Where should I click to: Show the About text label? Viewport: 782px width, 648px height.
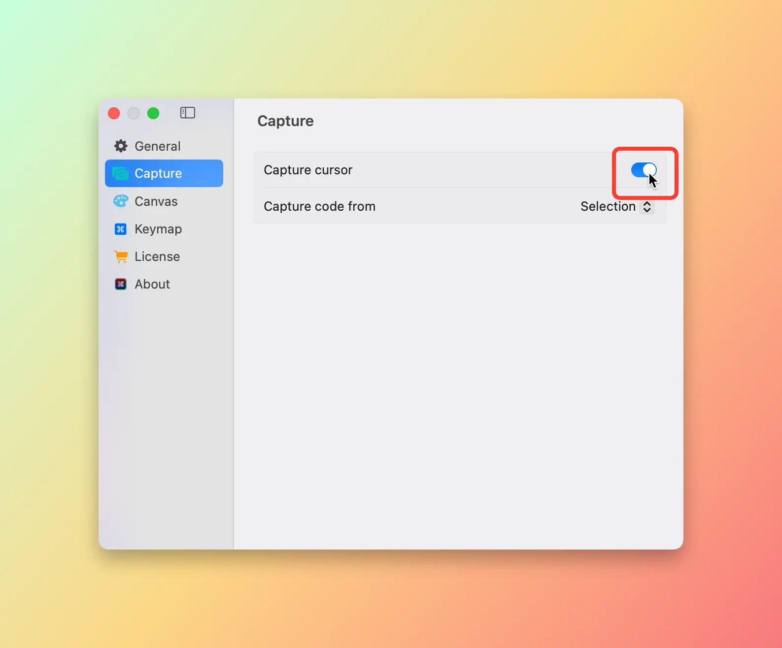(x=152, y=284)
